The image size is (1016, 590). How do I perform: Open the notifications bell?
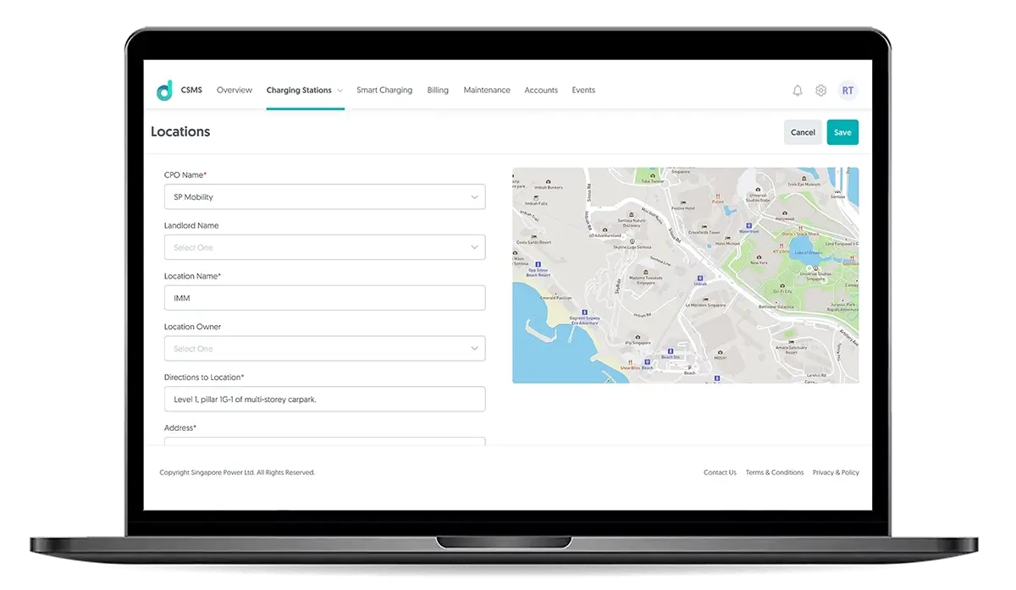point(797,90)
